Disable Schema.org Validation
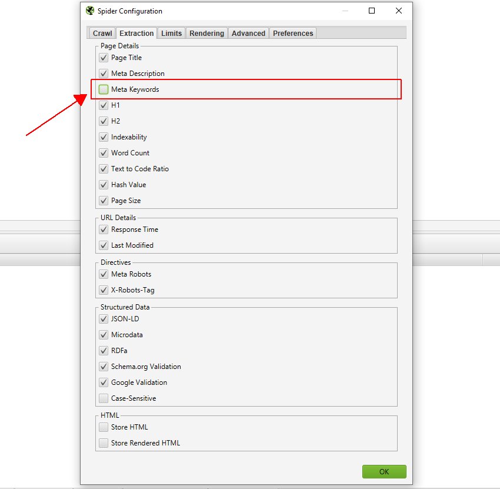 coord(103,367)
